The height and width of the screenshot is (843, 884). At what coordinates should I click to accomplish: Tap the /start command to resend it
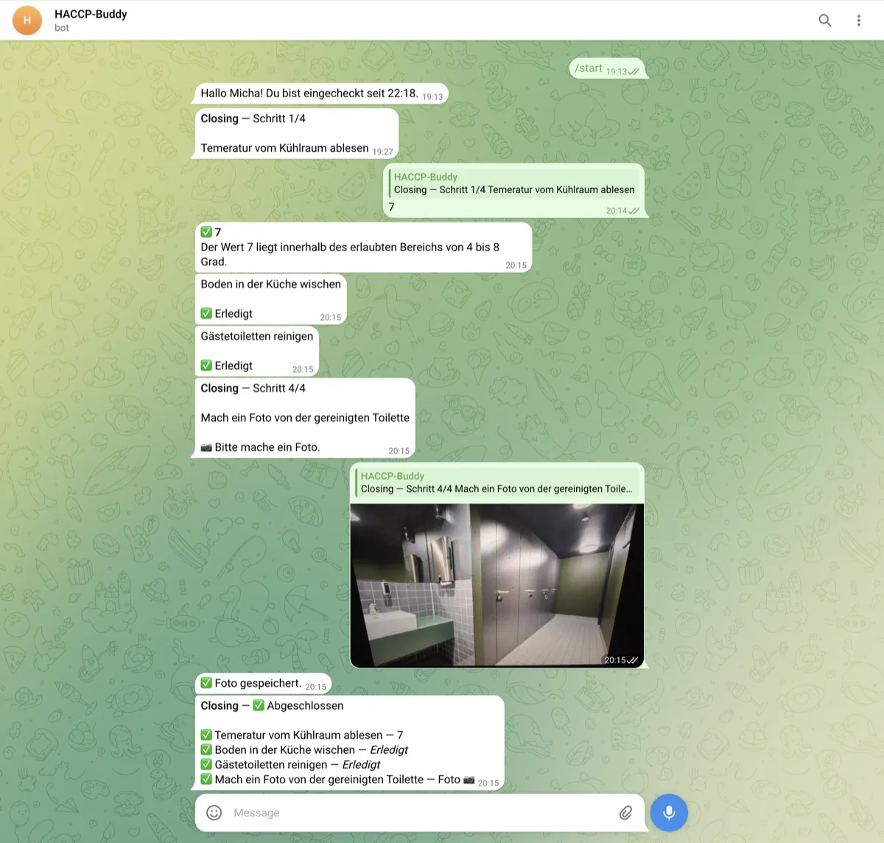point(587,67)
